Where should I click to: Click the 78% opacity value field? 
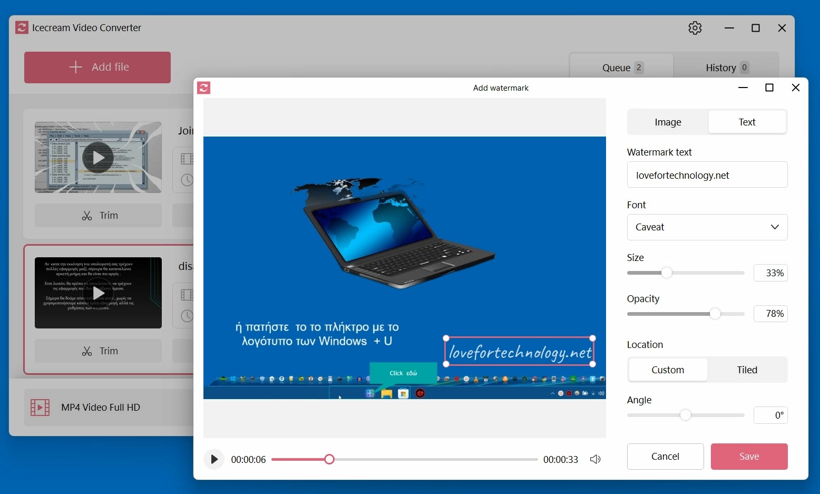(x=770, y=314)
